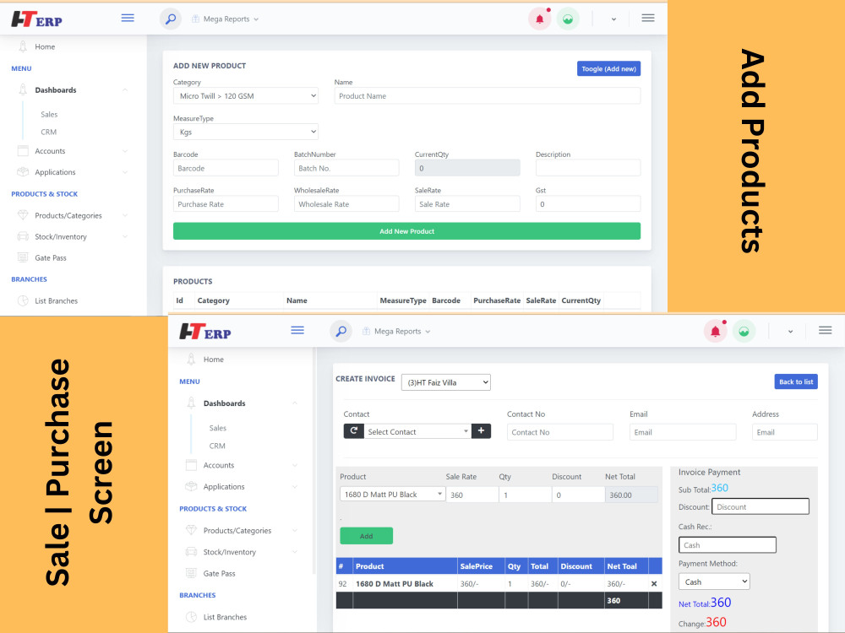
Task: Click Back to list button
Action: click(x=795, y=381)
